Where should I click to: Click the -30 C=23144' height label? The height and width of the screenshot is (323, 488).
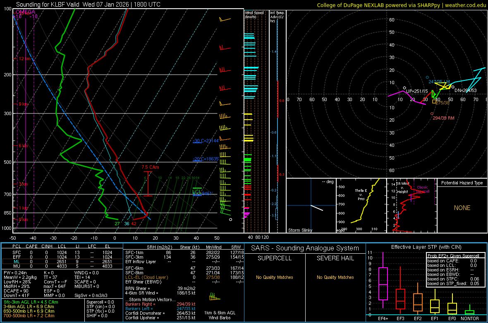click(206, 141)
